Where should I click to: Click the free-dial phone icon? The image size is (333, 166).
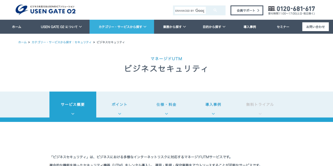coord(272,9)
